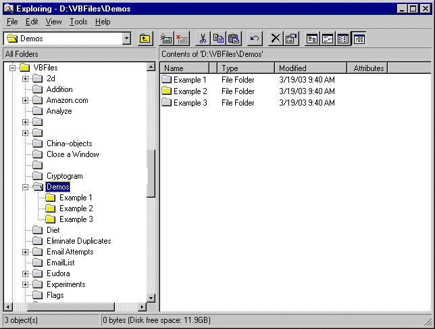Click Example 3 folder icon in contents
Image resolution: width=435 pixels, height=329 pixels.
click(x=166, y=102)
